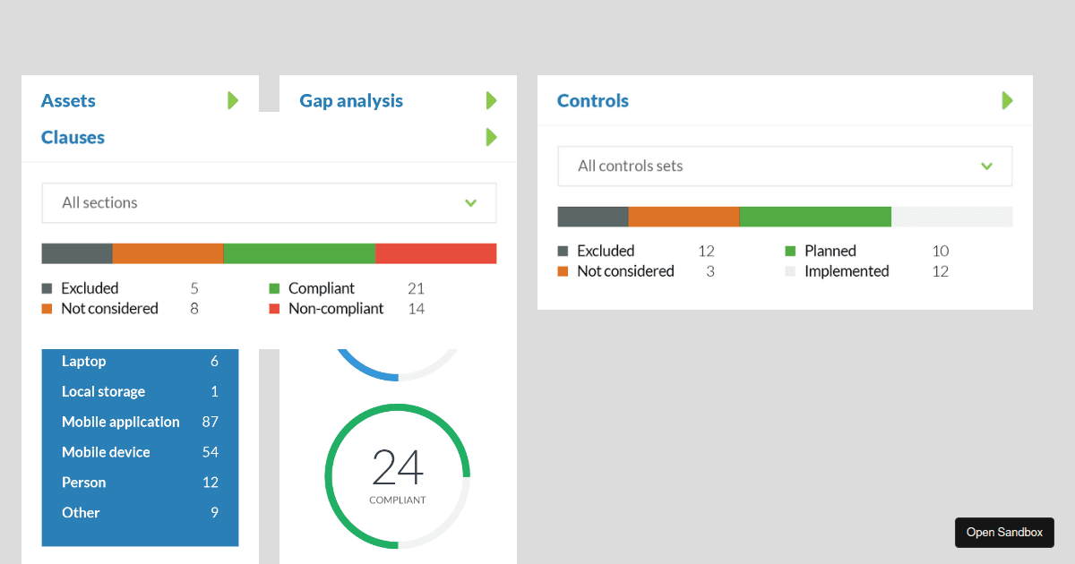Switch to the Assets tab
This screenshot has height=564, width=1075.
[x=68, y=100]
